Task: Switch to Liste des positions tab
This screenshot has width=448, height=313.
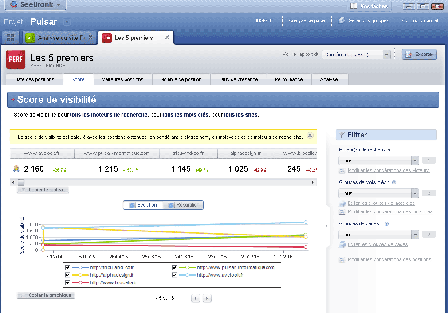Action: pyautogui.click(x=34, y=79)
